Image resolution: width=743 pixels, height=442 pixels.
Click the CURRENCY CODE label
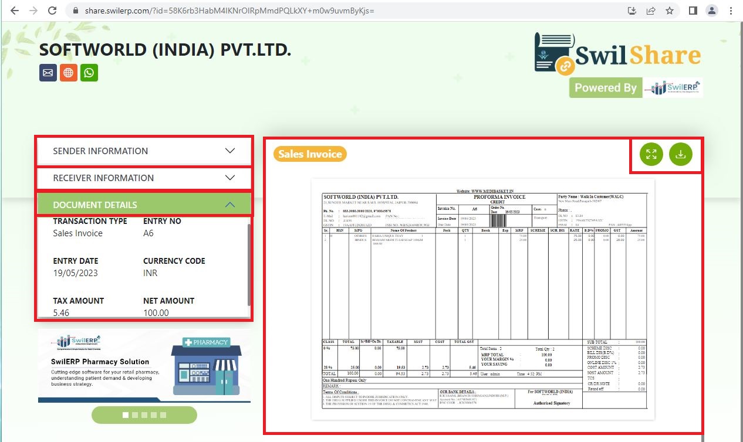tap(174, 261)
